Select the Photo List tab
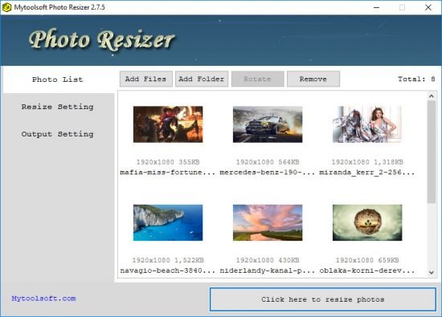Image resolution: width=442 pixels, height=317 pixels. pos(58,79)
